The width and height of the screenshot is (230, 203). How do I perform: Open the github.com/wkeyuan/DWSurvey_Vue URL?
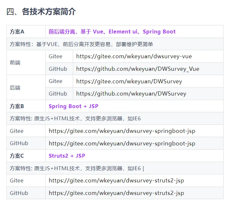[138, 69]
